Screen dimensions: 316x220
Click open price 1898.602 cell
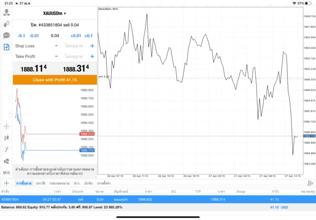(x=145, y=199)
